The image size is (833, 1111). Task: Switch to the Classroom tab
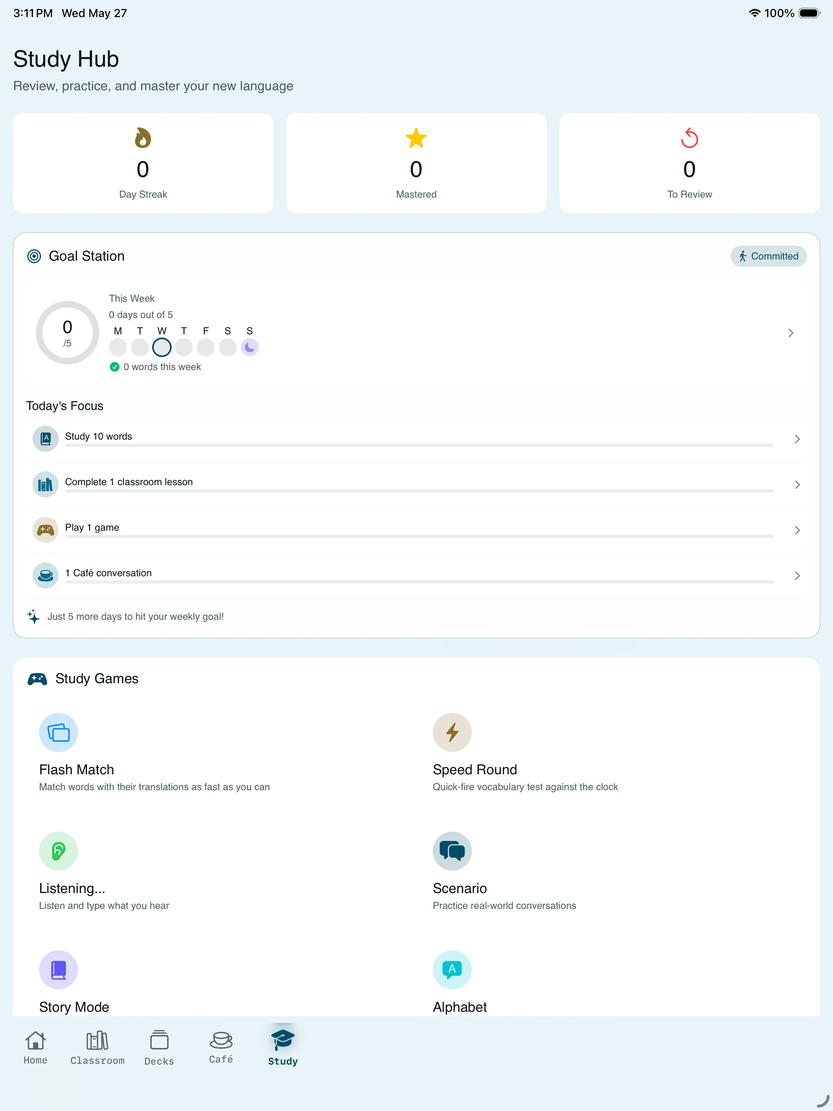tap(98, 1047)
